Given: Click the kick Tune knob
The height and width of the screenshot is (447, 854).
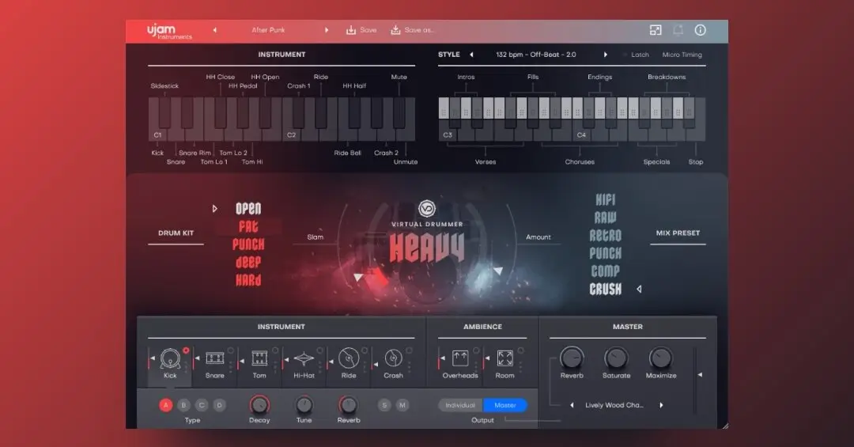Looking at the screenshot, I should pos(304,405).
